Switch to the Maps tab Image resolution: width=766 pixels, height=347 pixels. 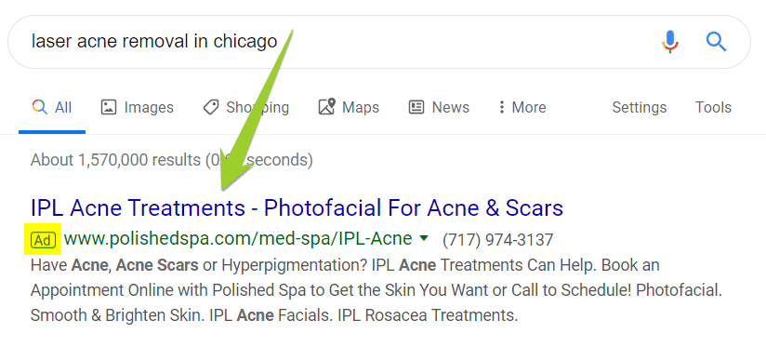point(349,108)
